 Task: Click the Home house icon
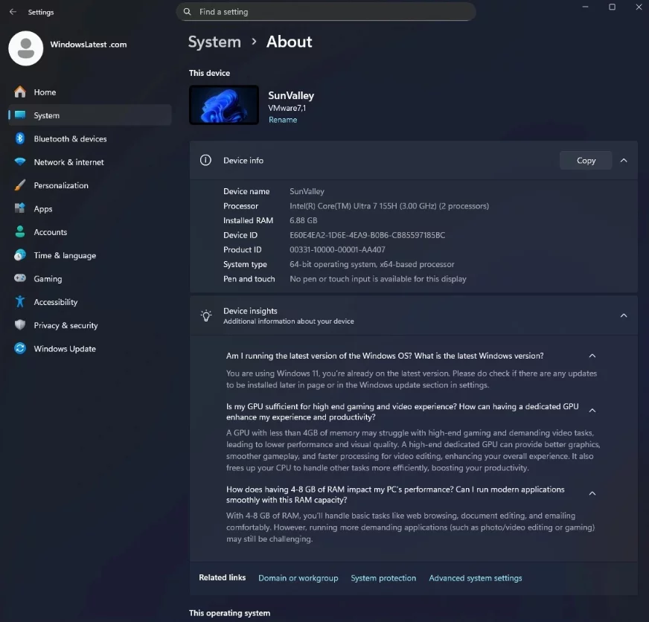pyautogui.click(x=20, y=92)
